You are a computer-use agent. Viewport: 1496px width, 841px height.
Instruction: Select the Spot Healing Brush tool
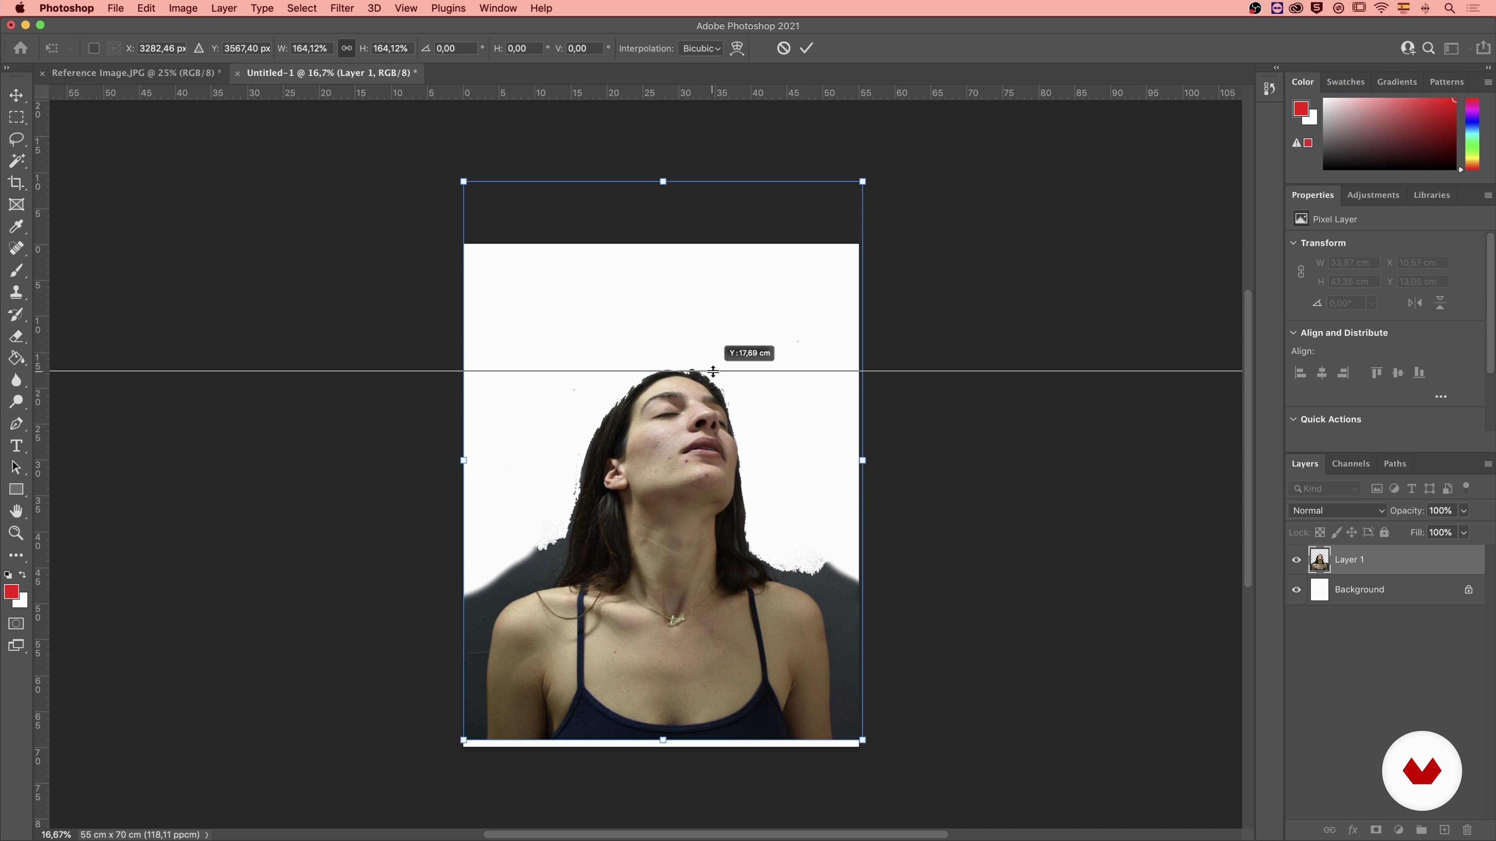(x=16, y=248)
